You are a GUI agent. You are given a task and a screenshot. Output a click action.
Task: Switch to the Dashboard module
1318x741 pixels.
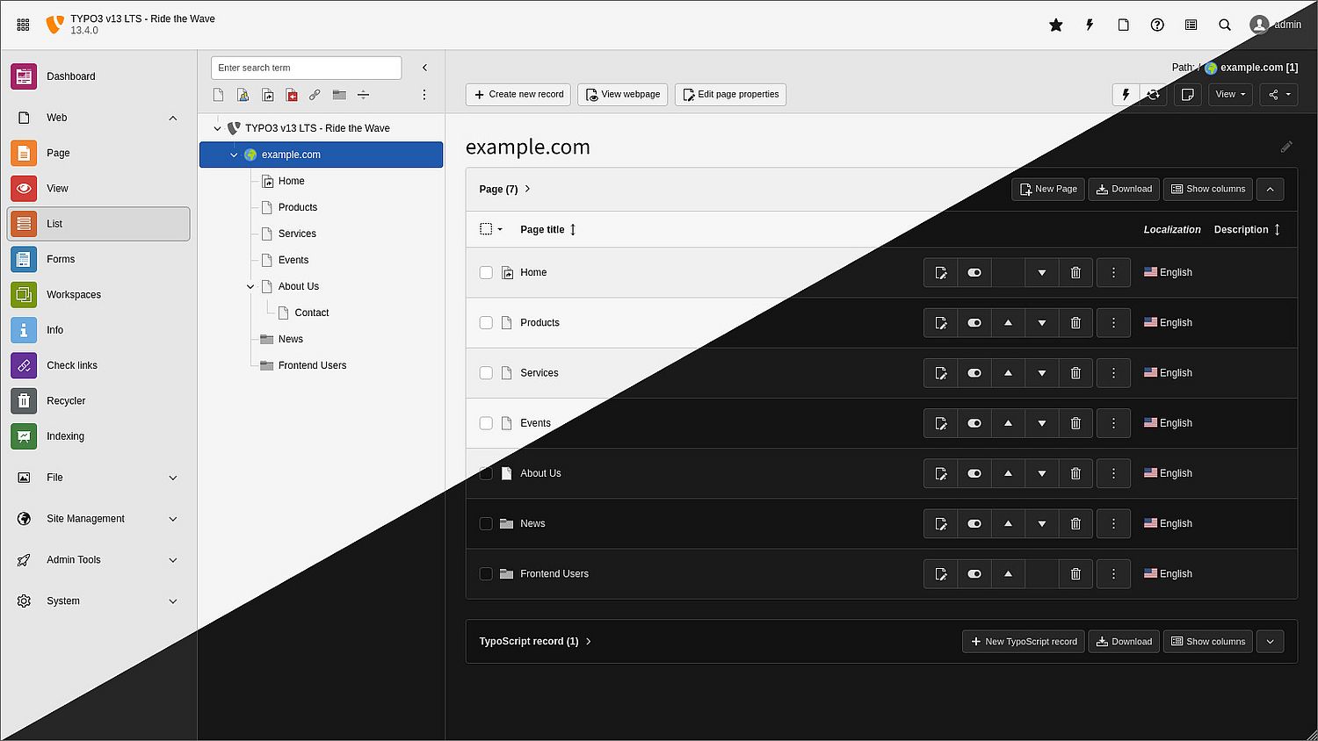point(70,76)
